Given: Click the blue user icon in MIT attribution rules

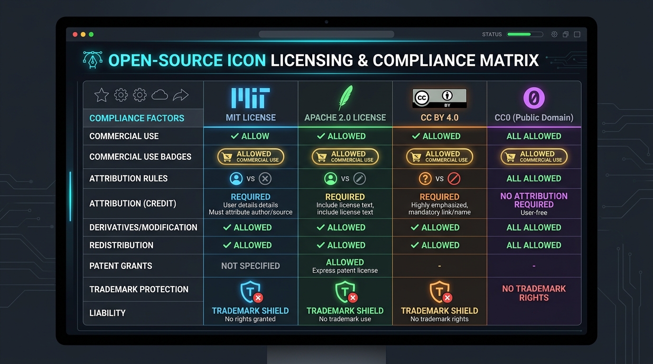Looking at the screenshot, I should tap(236, 179).
